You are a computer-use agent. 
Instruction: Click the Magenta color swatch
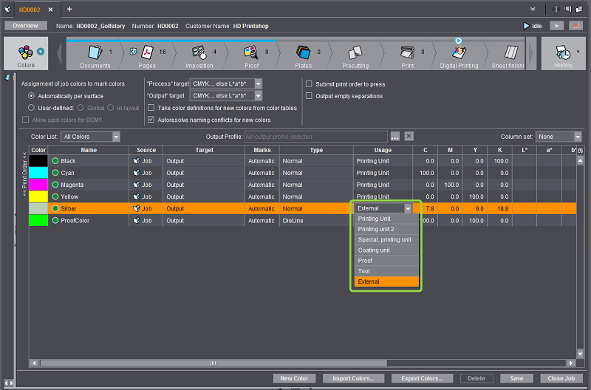point(38,185)
